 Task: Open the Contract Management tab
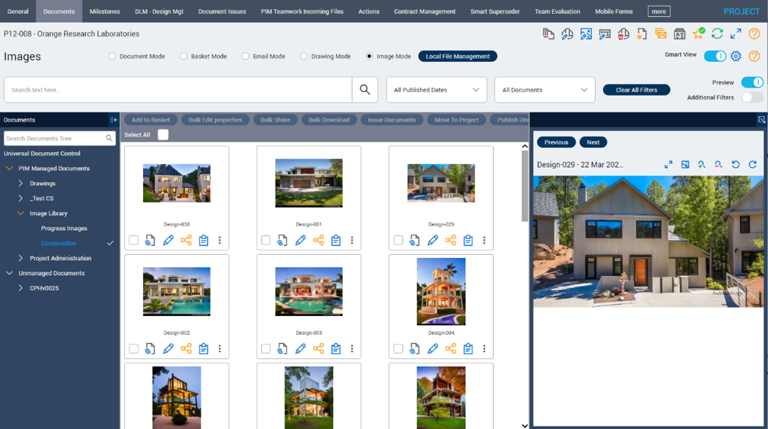pos(425,11)
